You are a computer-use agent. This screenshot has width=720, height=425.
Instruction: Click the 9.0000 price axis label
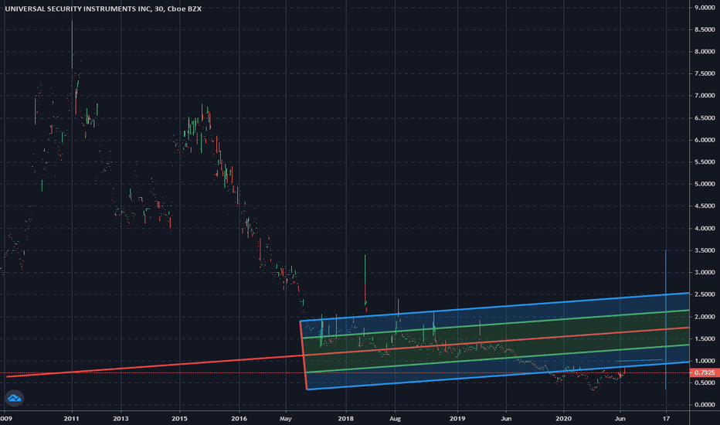click(x=705, y=8)
